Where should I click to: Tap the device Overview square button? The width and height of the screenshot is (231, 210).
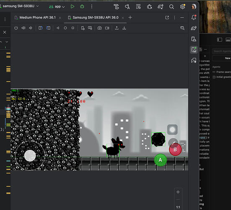pyautogui.click(x=73, y=28)
